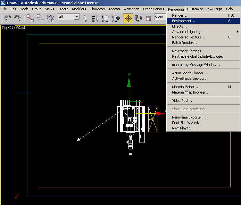The height and width of the screenshot is (205, 241).
Task: Choose Panorama Exporter...
Action: [204, 117]
